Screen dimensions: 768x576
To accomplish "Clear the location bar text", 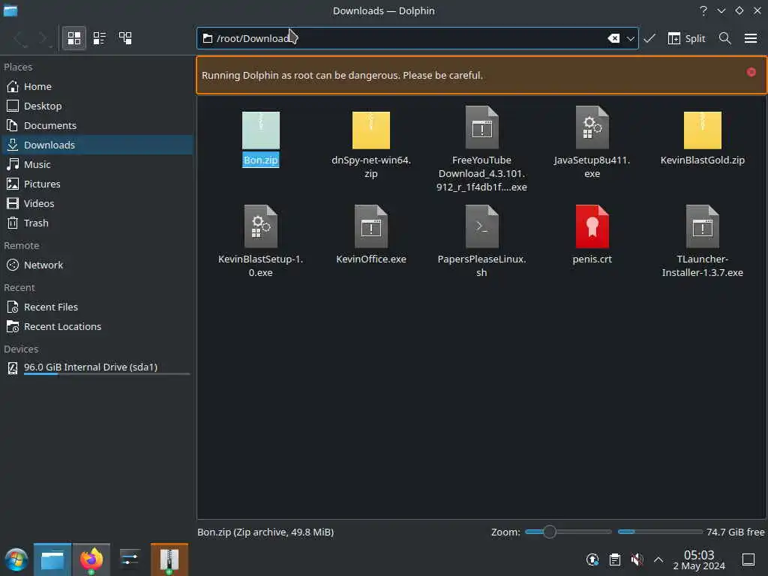I will pyautogui.click(x=613, y=38).
